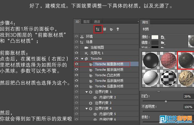Hide the Torsche mesh
Image resolution: width=194 pixels, height=125 pixels.
(76, 58)
